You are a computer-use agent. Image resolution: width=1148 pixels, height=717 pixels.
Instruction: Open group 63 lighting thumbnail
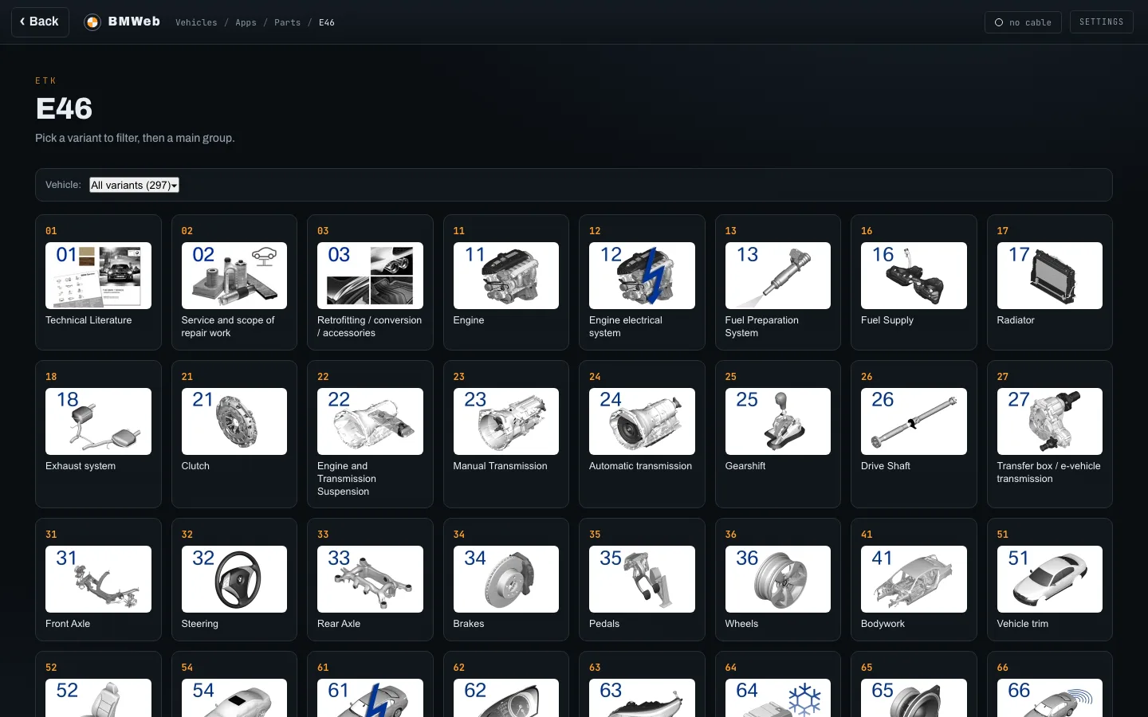[642, 698]
